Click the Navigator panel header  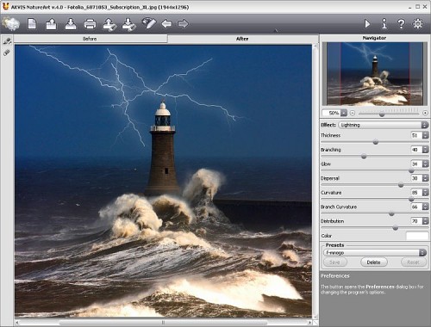(x=374, y=38)
